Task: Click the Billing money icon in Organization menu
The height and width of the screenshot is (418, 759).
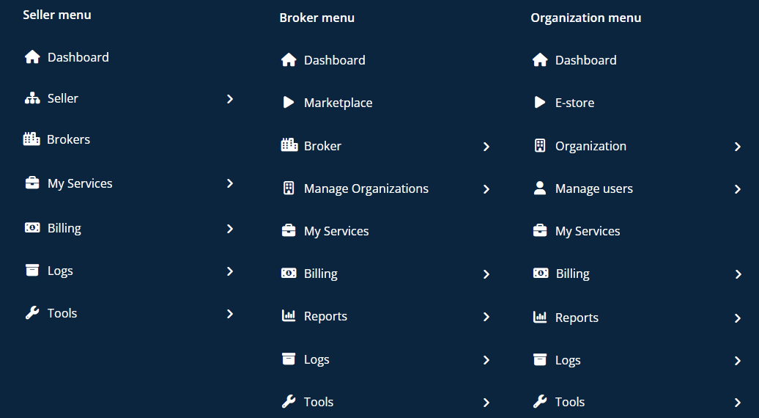Action: pyautogui.click(x=541, y=274)
